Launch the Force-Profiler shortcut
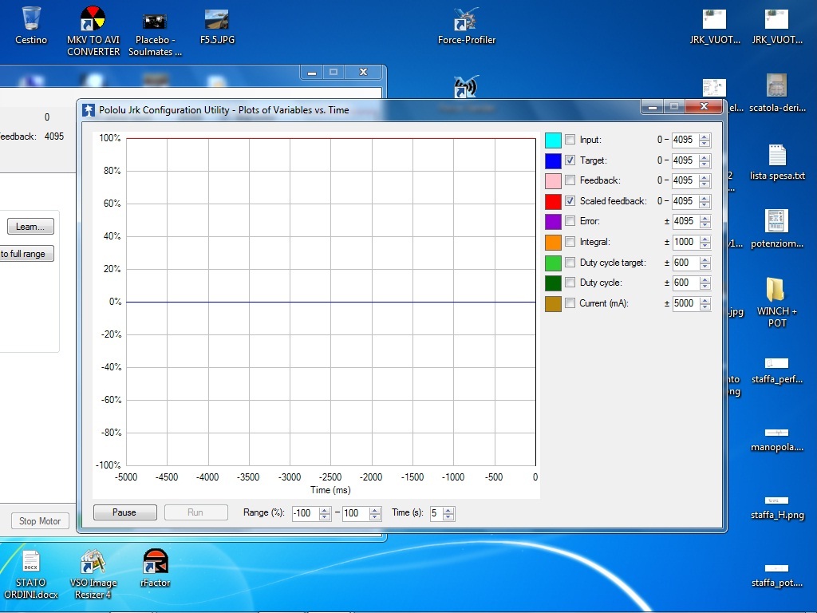 tap(466, 25)
